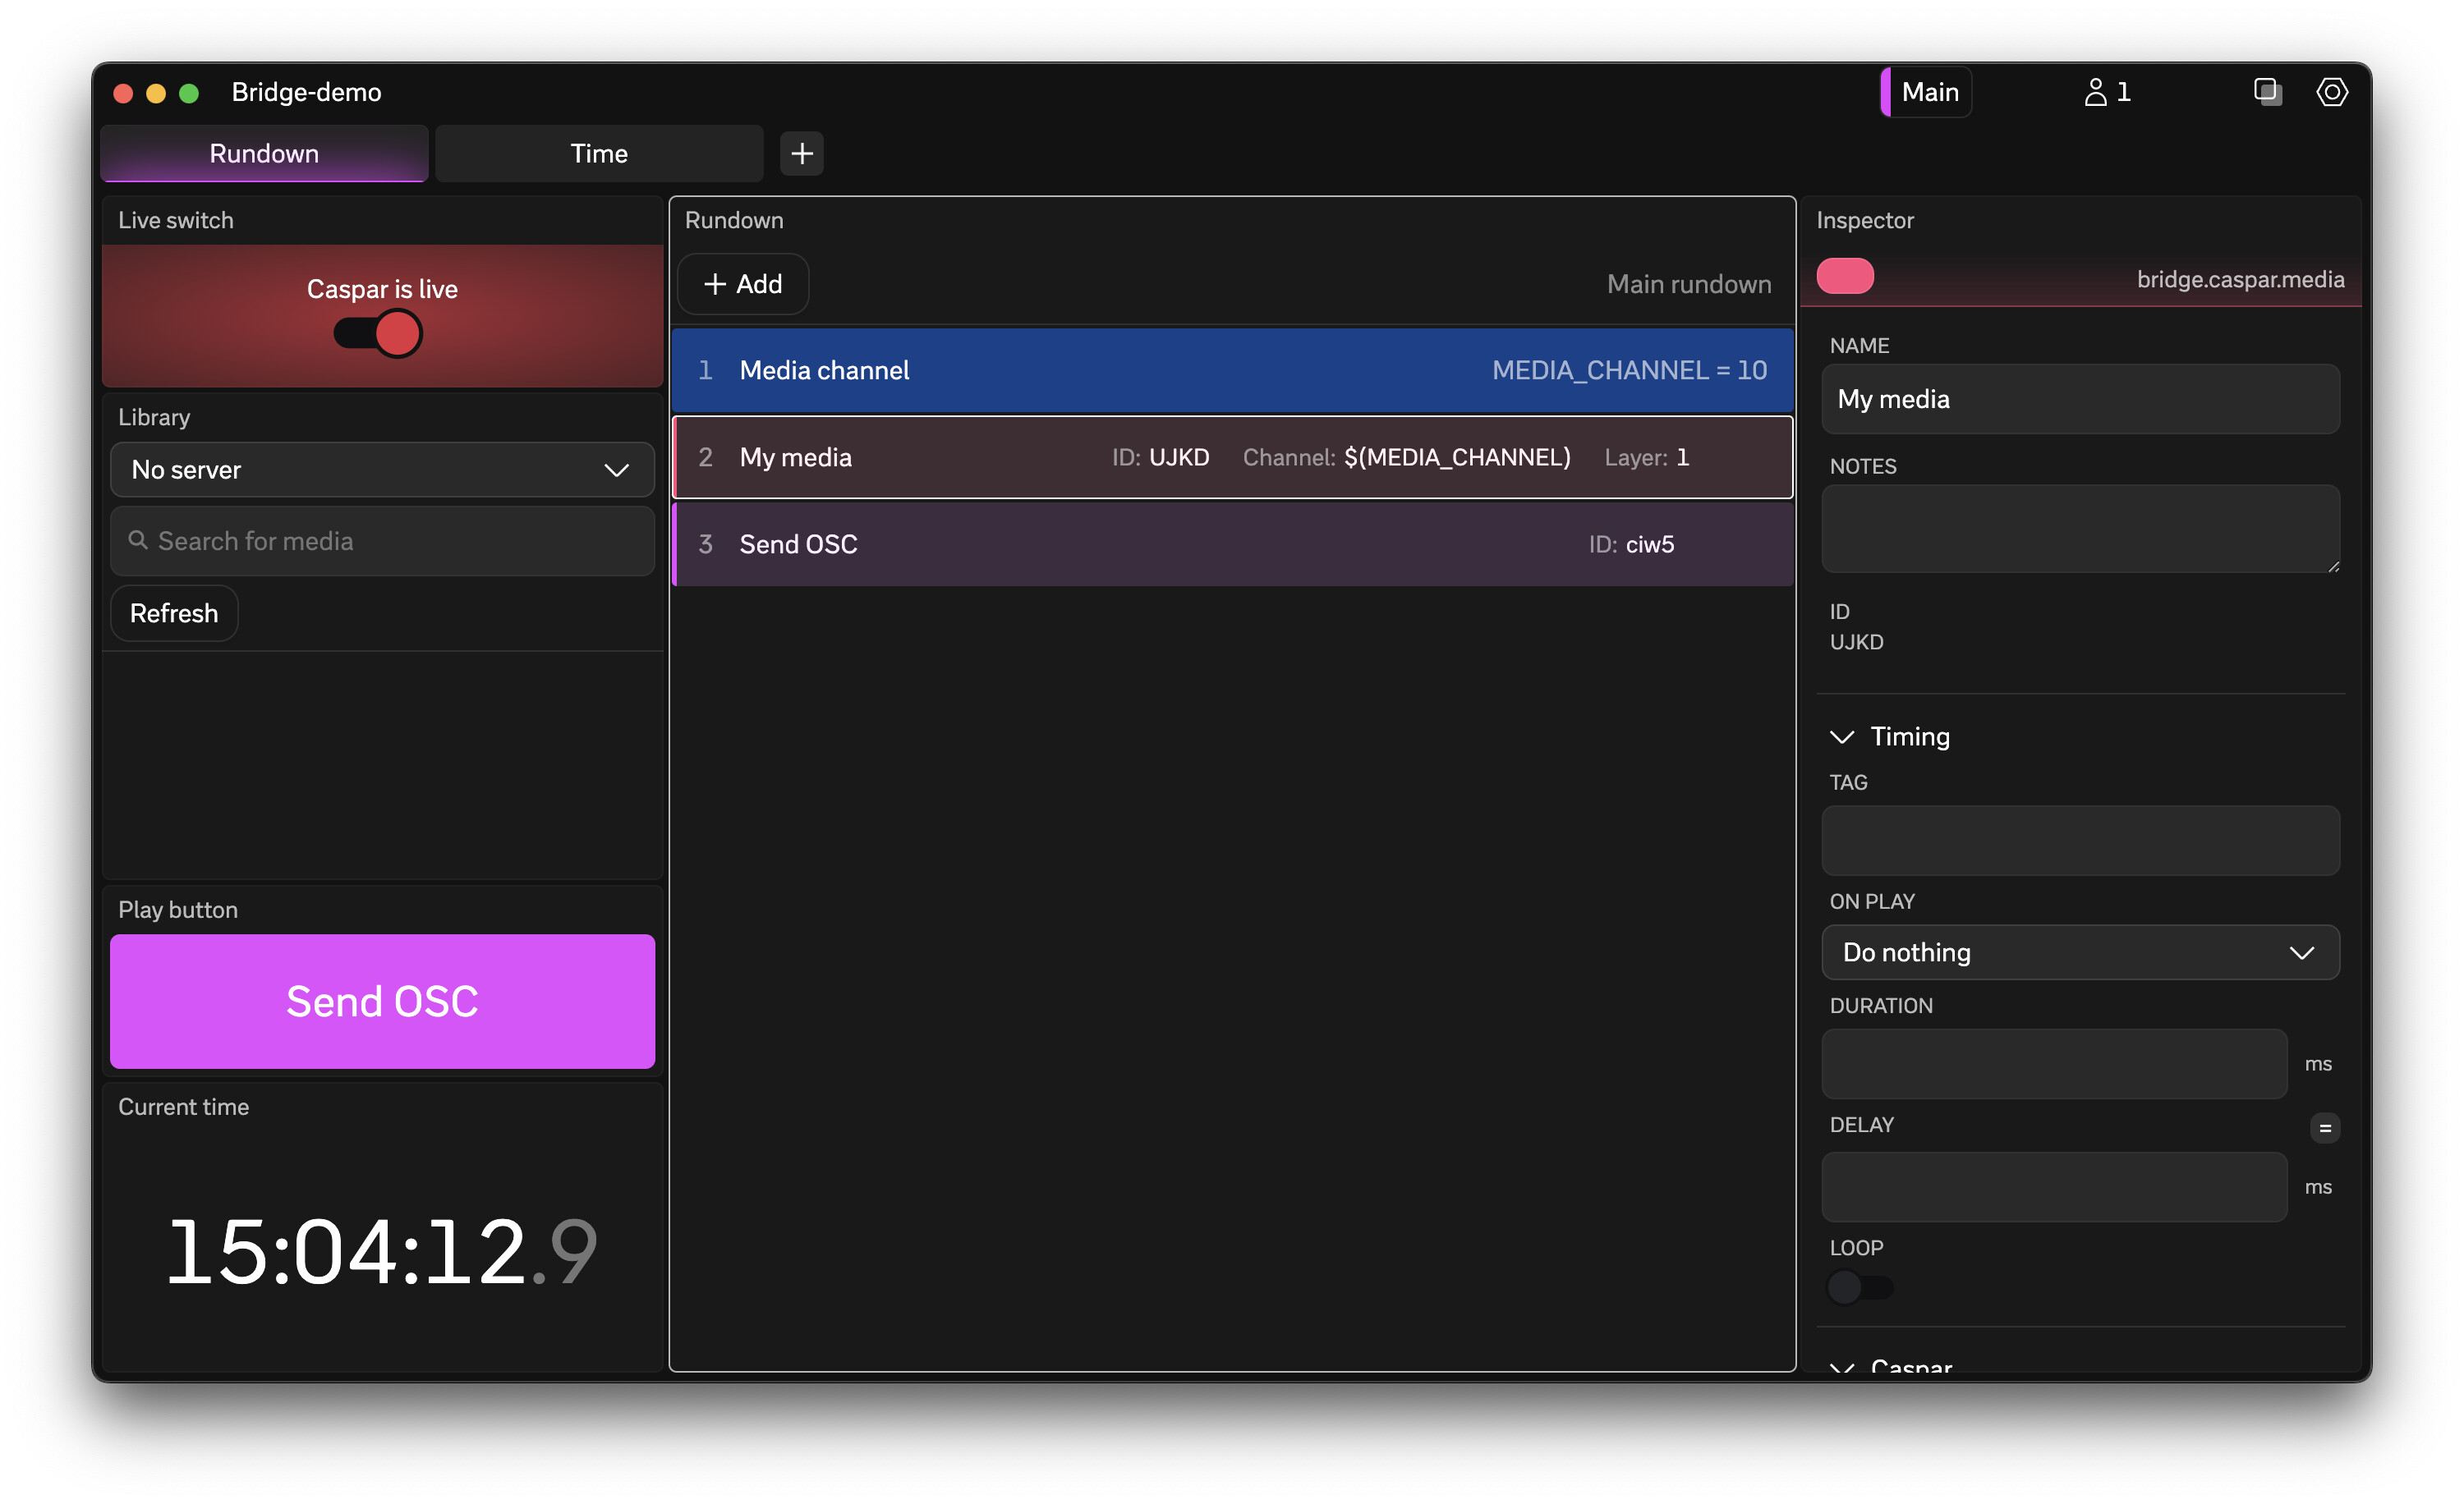Open the No server dropdown
The height and width of the screenshot is (1504, 2464).
click(x=382, y=470)
